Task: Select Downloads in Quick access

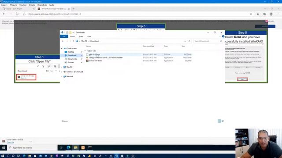Action: pos(72,55)
